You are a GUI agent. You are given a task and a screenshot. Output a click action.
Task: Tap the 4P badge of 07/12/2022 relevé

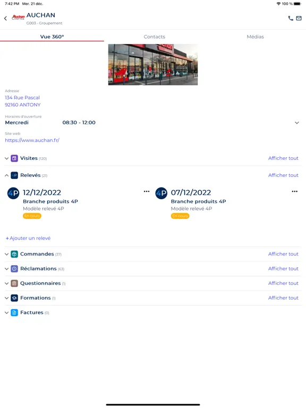[161, 193]
